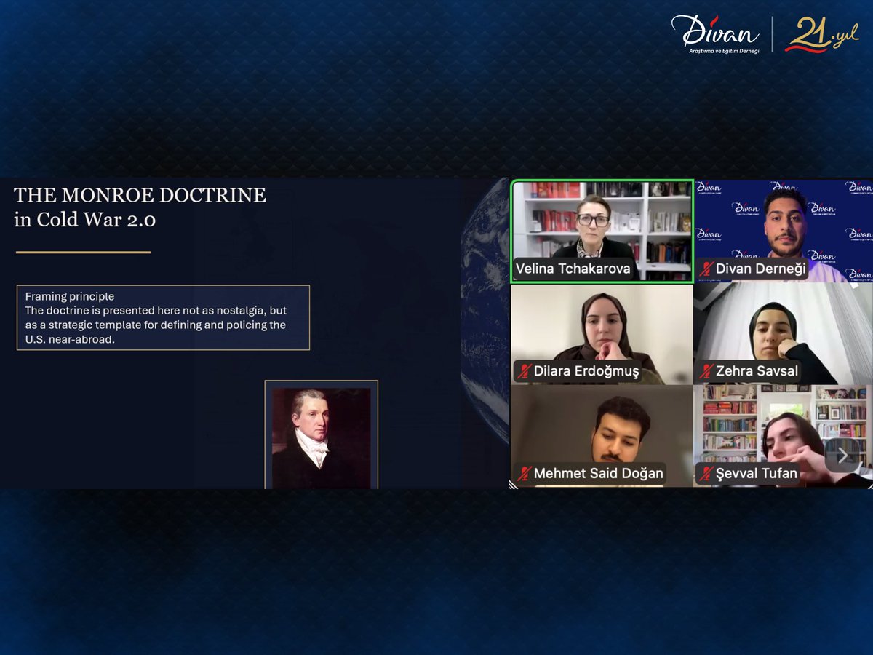Click the "U.S. near-abroad." text line
The height and width of the screenshot is (655, 873).
click(71, 339)
